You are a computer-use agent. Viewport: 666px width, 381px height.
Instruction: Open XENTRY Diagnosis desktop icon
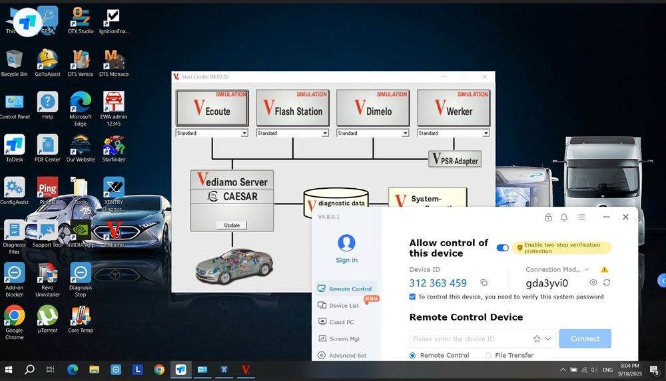pos(113,193)
